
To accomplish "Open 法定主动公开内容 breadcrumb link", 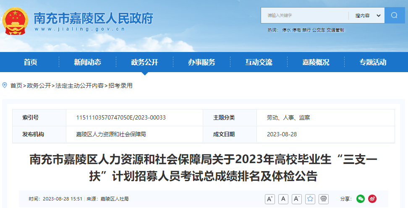I will click(x=80, y=86).
